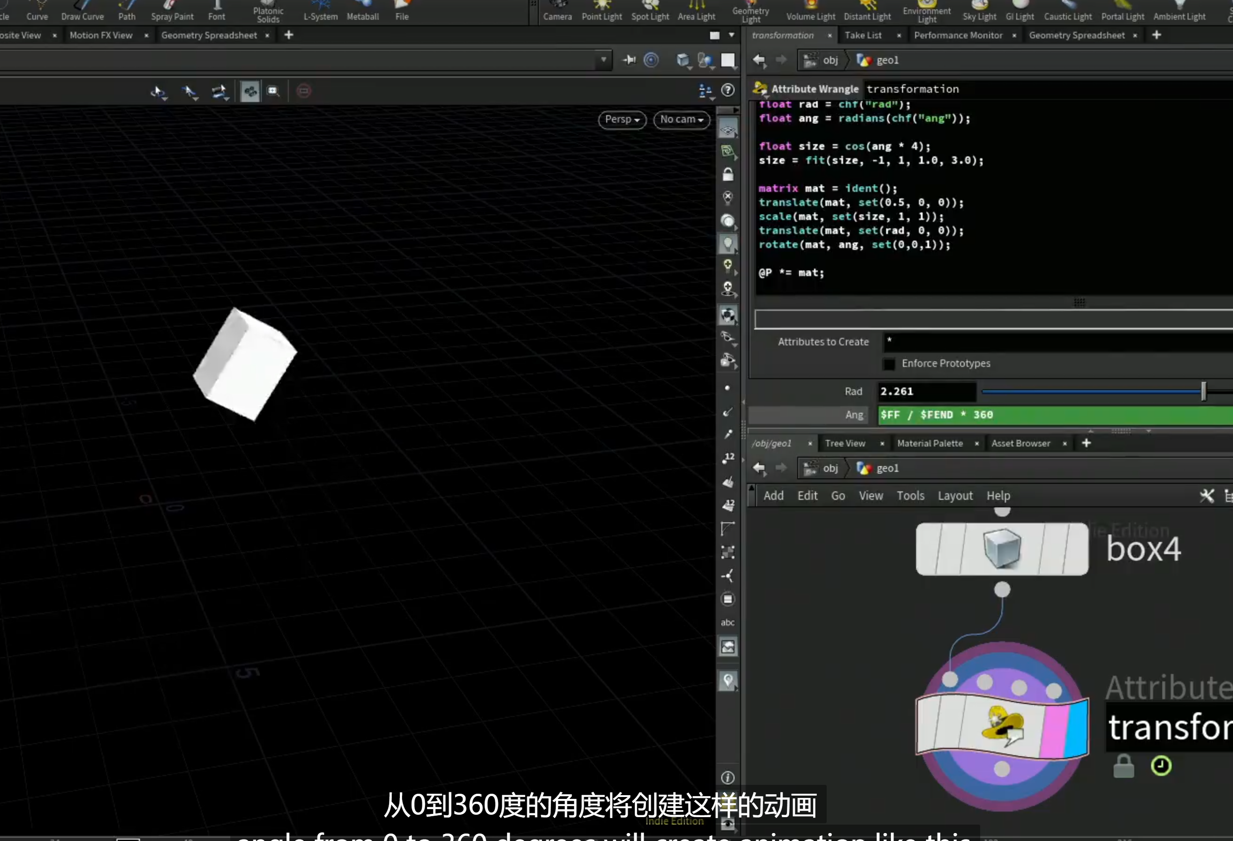The height and width of the screenshot is (841, 1233).
Task: Click the Ang expression field
Action: tap(1055, 415)
